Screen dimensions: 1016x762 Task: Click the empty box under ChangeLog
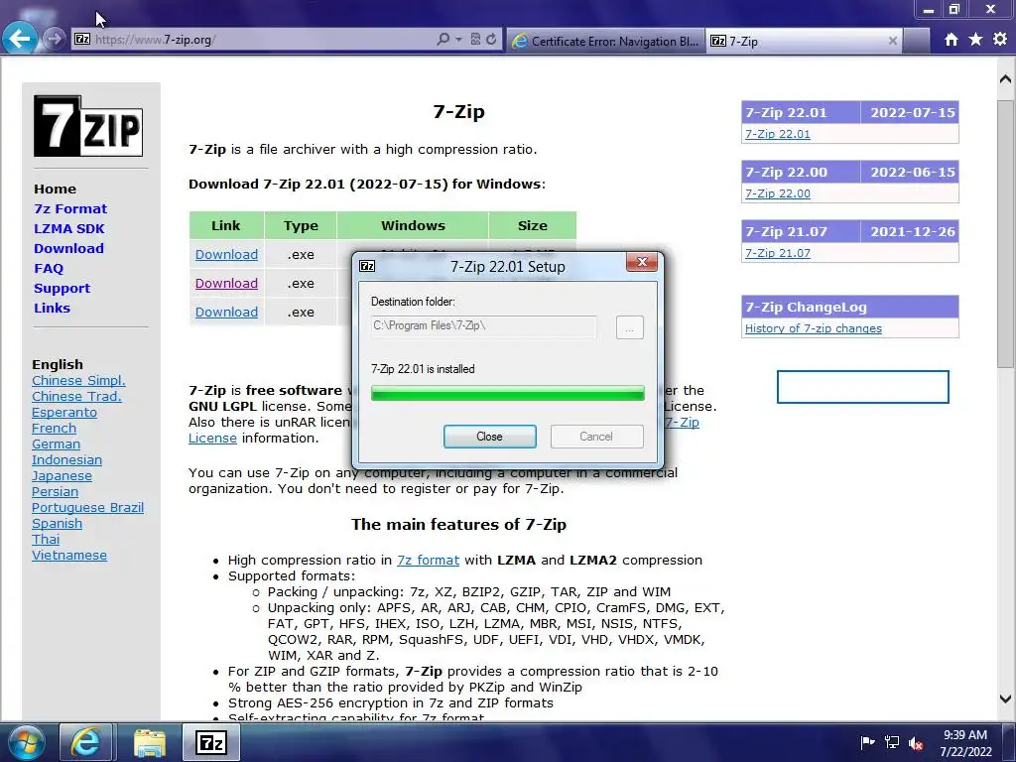pyautogui.click(x=862, y=387)
